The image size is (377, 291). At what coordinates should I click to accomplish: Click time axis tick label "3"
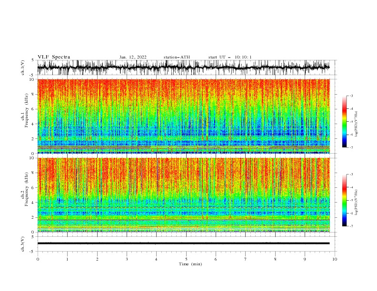[x=127, y=259]
